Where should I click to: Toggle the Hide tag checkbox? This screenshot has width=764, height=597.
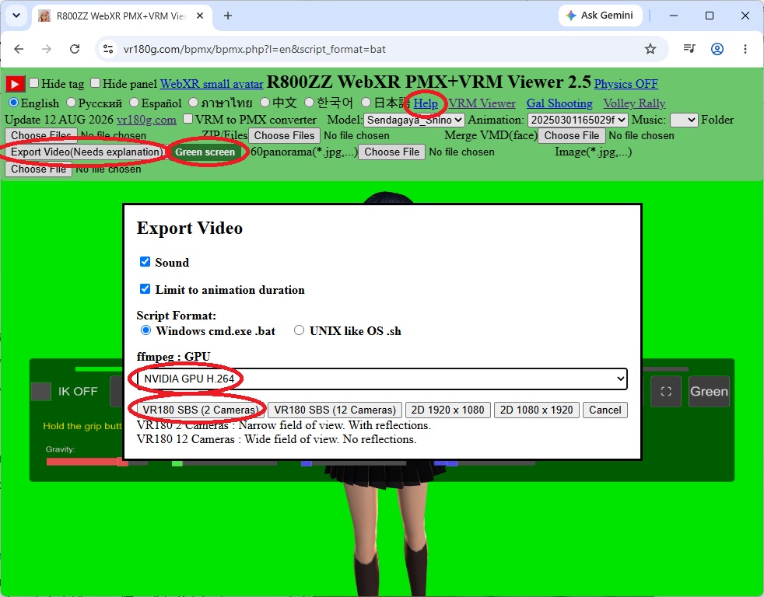pos(33,82)
